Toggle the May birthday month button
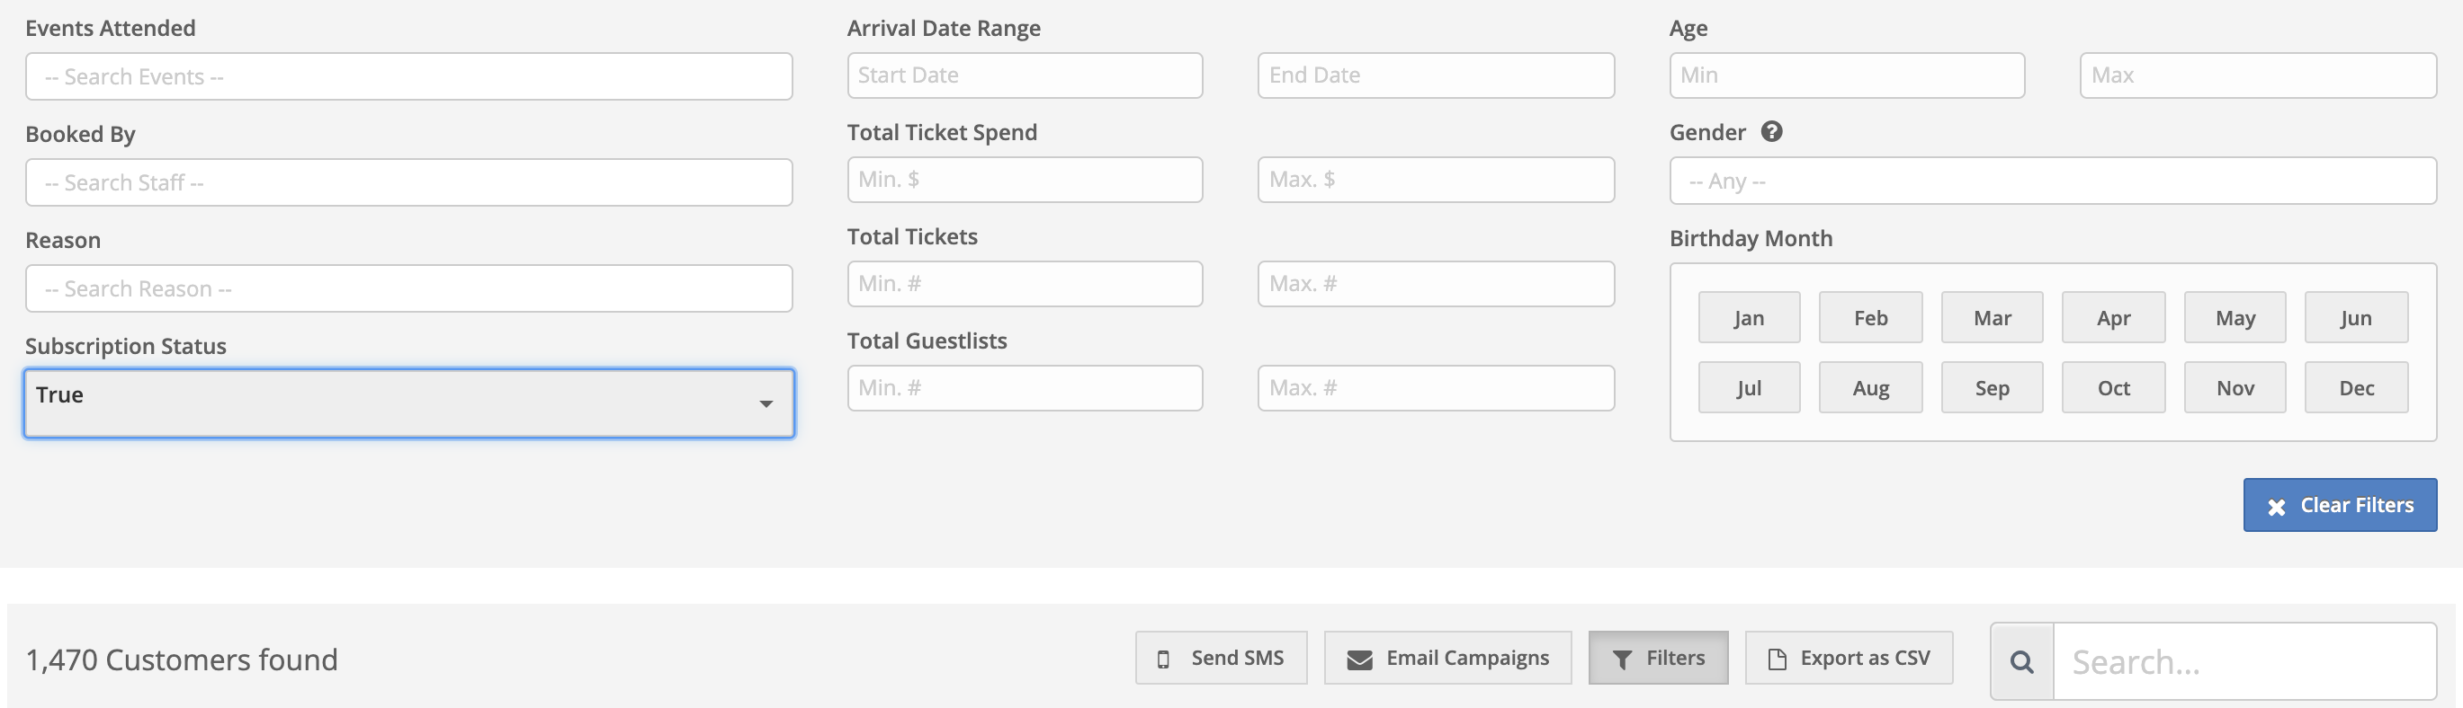Screen dimensions: 2463x708 tap(2235, 317)
